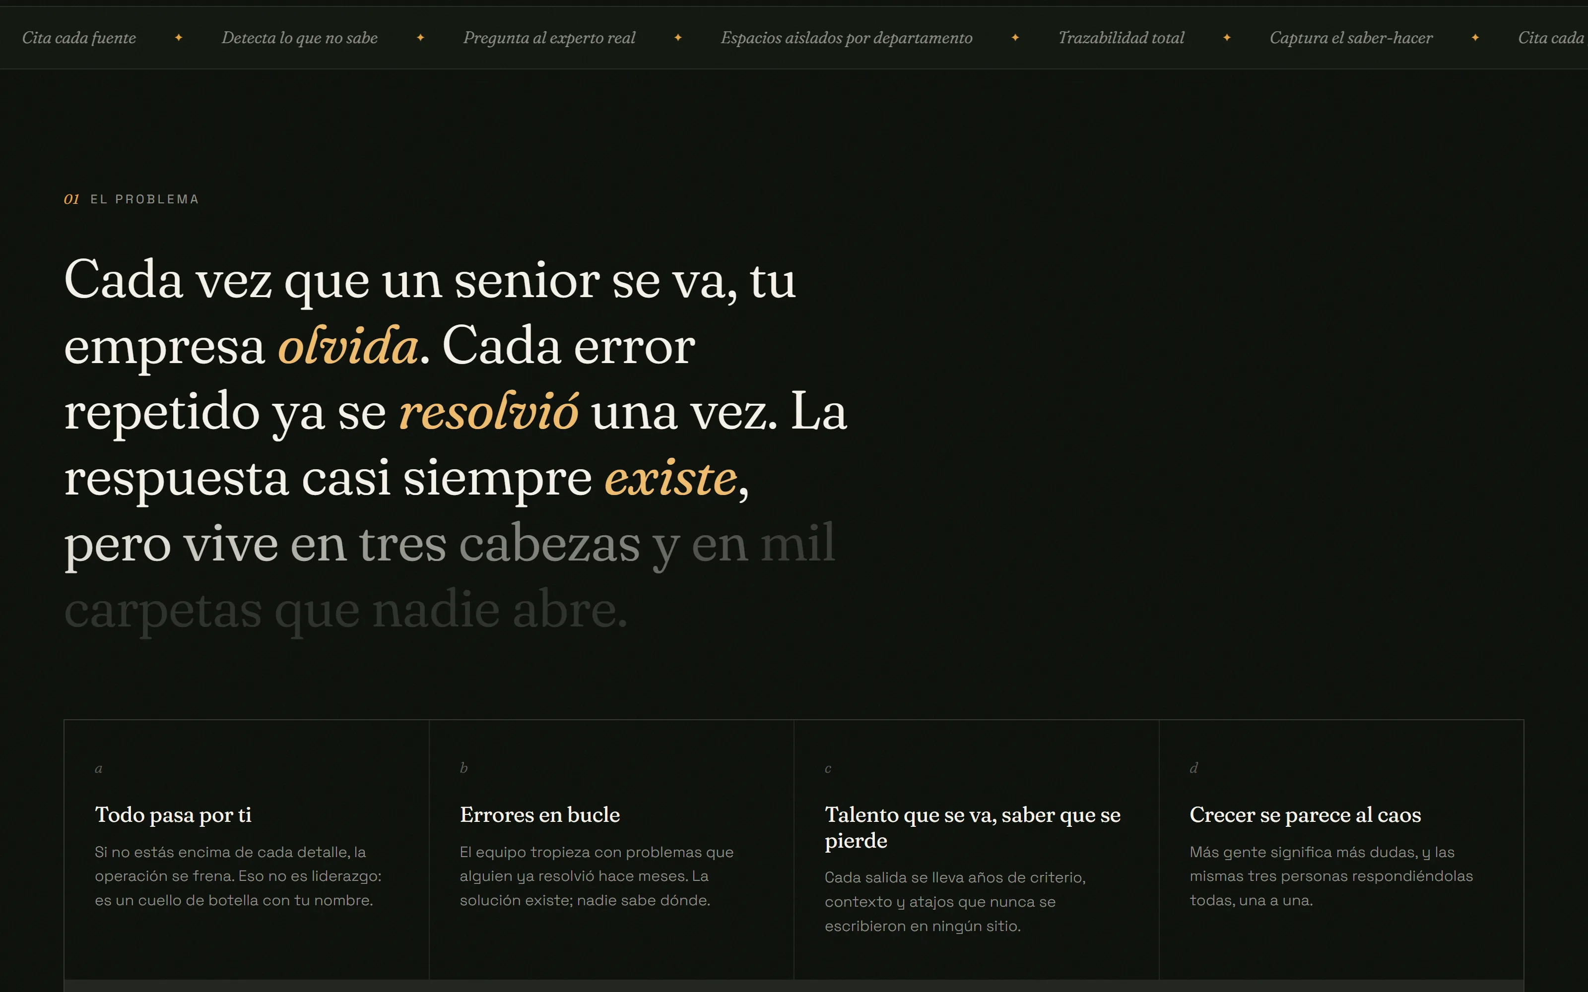Click the 'Crecer se parece al caos' card title

pyautogui.click(x=1305, y=815)
